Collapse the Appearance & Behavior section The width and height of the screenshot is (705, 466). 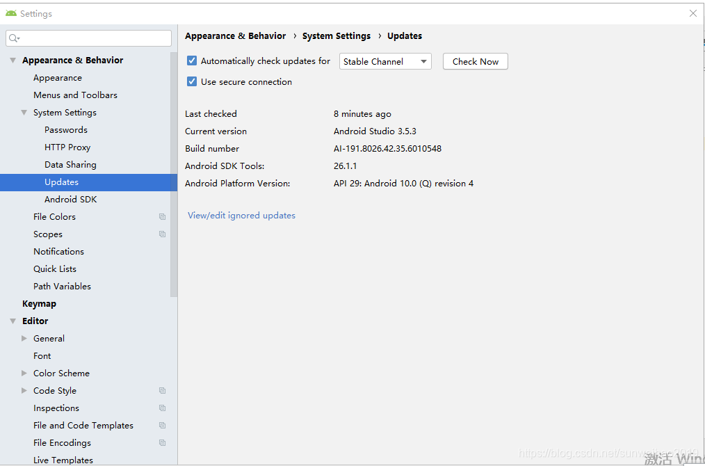pyautogui.click(x=13, y=61)
